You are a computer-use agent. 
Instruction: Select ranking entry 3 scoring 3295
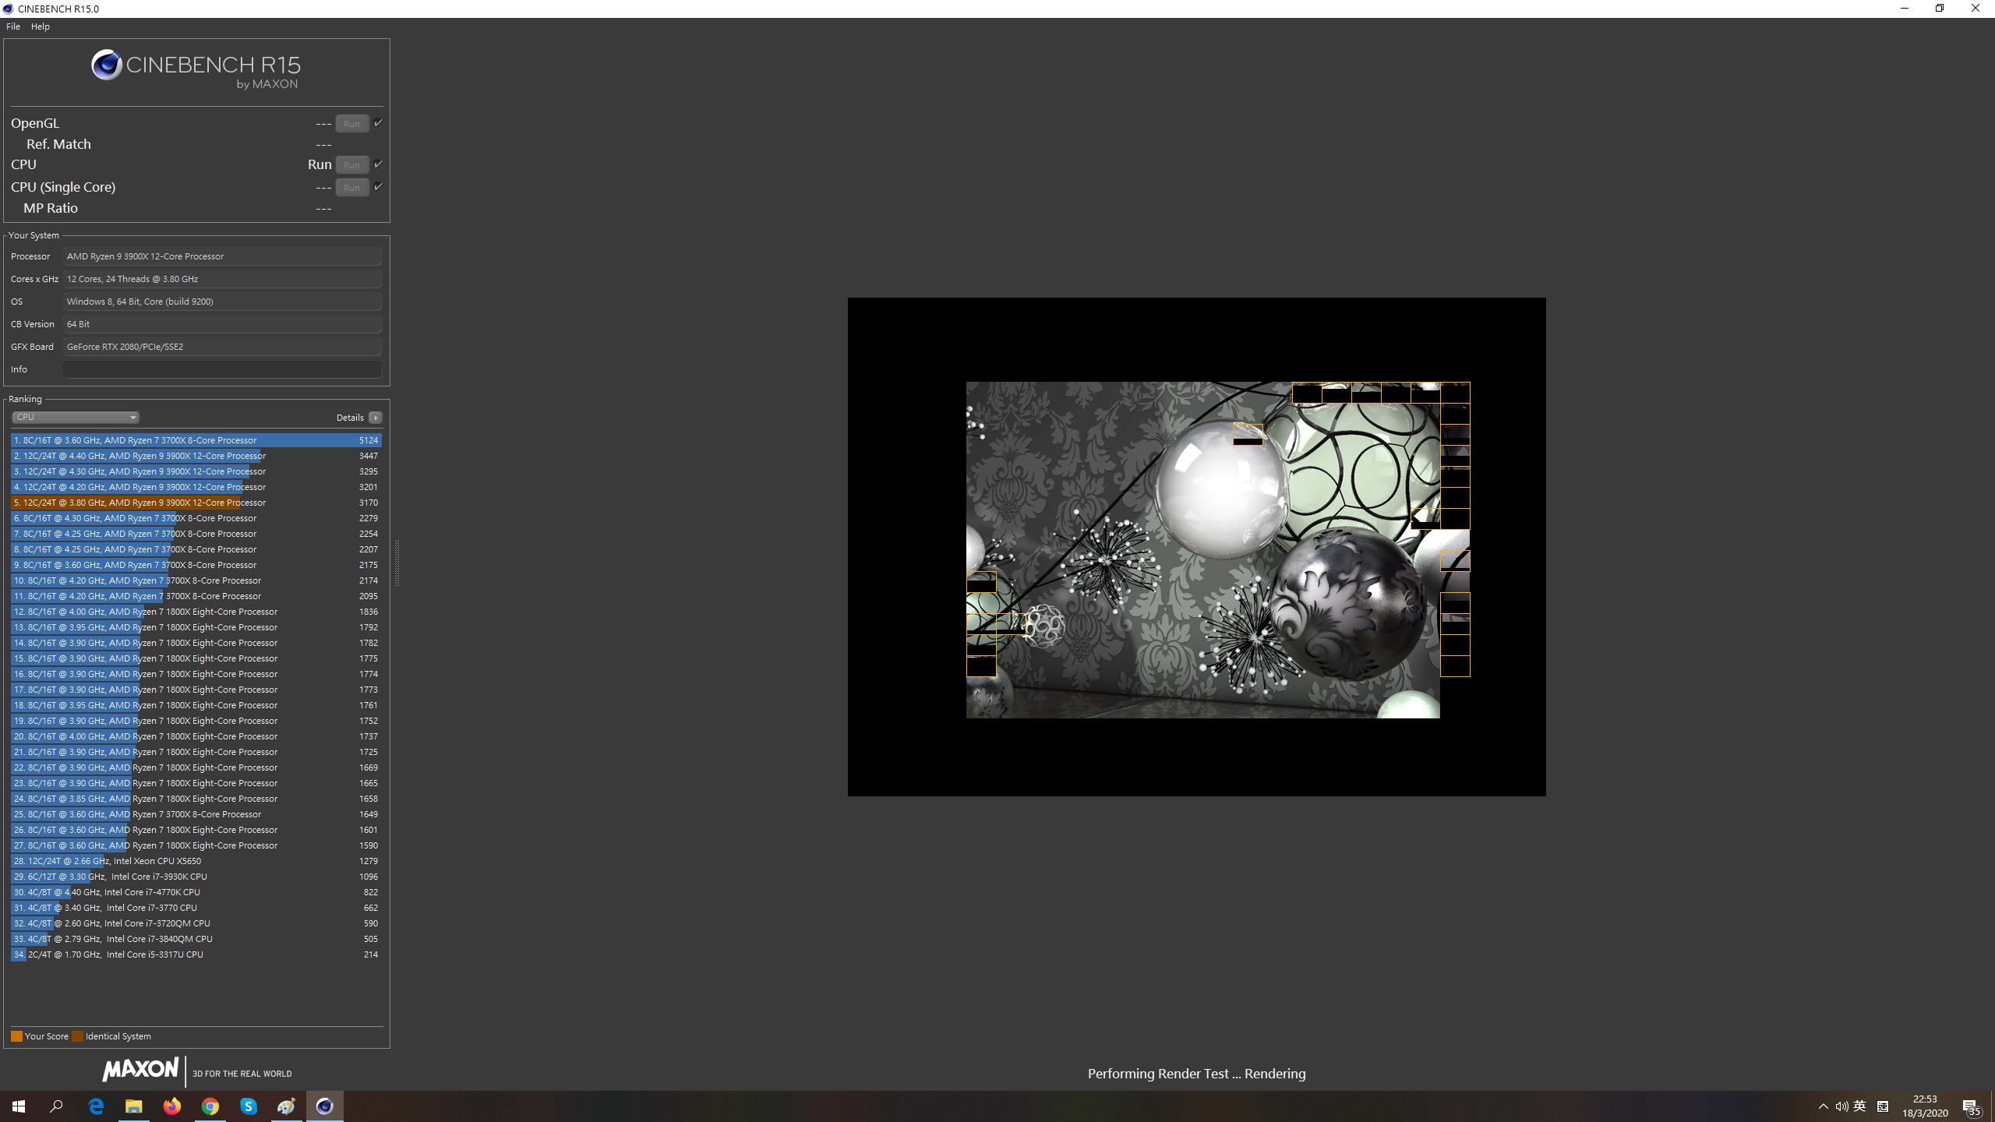[196, 471]
